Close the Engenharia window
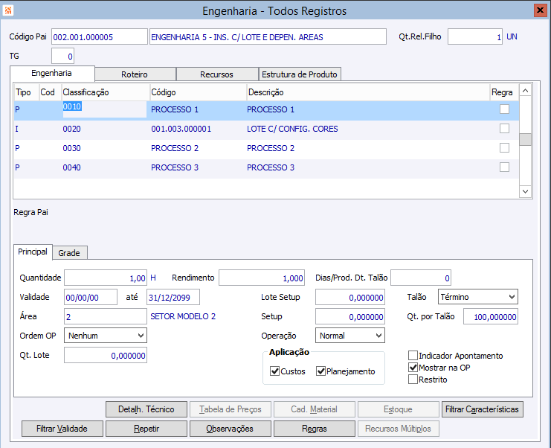This screenshot has height=448, width=551. coord(540,10)
